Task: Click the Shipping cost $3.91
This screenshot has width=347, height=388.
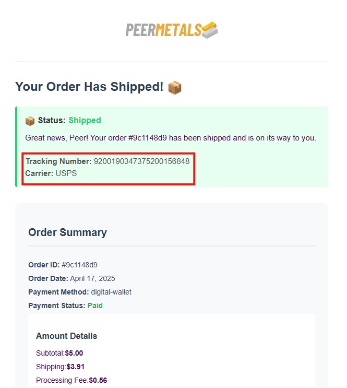Action: [76, 367]
